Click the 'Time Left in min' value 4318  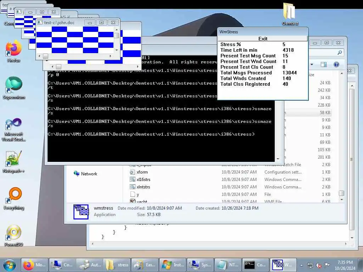(x=288, y=50)
